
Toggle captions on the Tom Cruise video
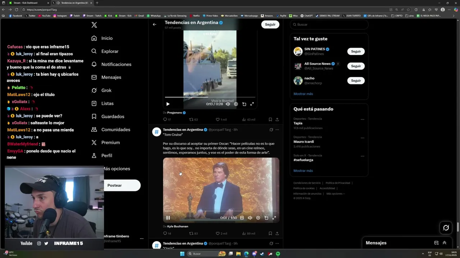(x=242, y=218)
